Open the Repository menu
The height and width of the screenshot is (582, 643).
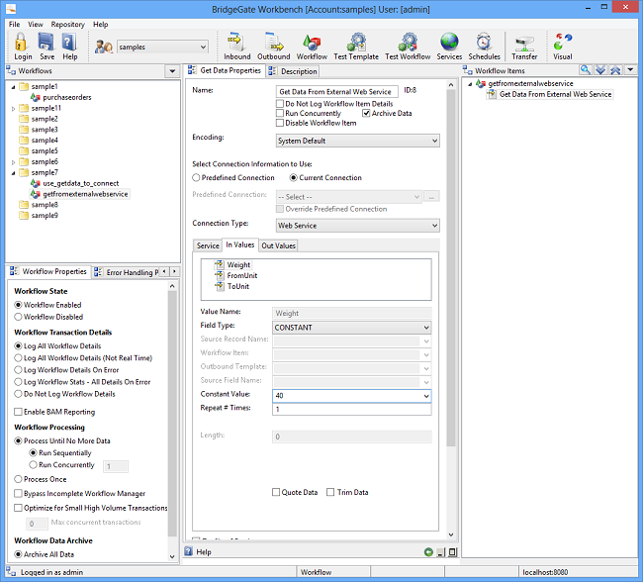click(x=67, y=24)
